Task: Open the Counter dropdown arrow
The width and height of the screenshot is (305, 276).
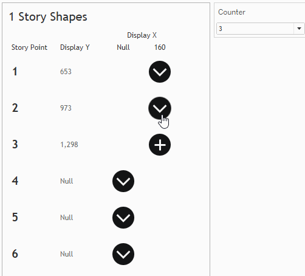Action: coord(299,29)
